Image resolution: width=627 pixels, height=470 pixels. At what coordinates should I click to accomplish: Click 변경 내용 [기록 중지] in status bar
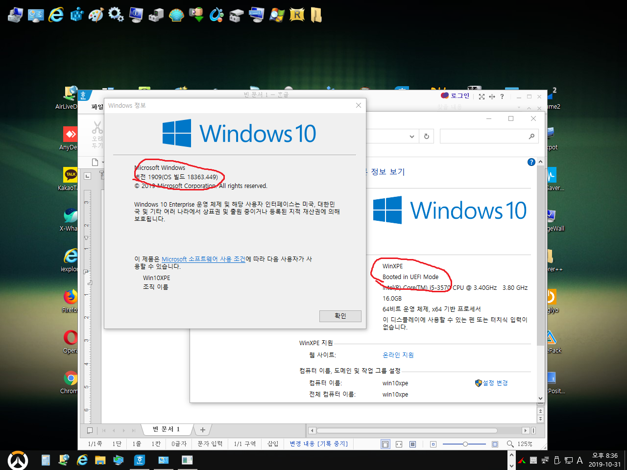[x=318, y=444]
